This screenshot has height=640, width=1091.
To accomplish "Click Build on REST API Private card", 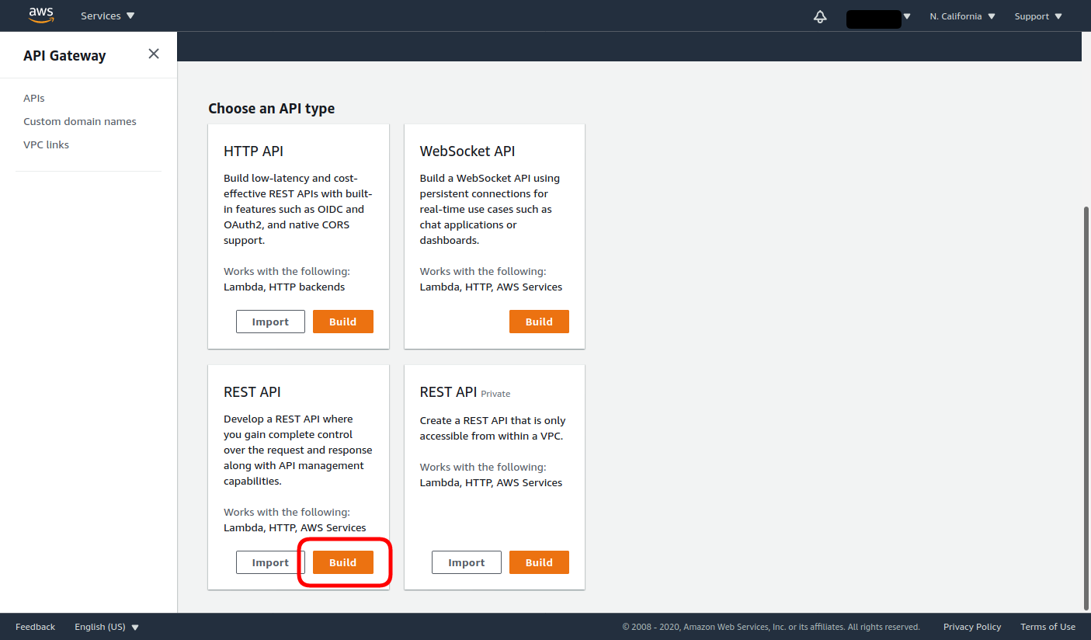I will click(539, 562).
